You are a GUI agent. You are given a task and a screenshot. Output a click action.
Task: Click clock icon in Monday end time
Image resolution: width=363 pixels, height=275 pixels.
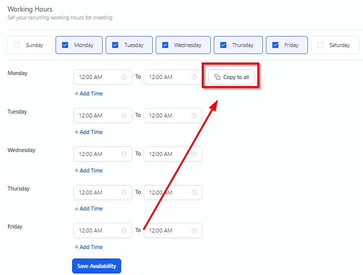[194, 77]
